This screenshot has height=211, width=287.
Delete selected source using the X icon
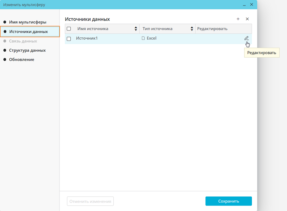(x=247, y=19)
